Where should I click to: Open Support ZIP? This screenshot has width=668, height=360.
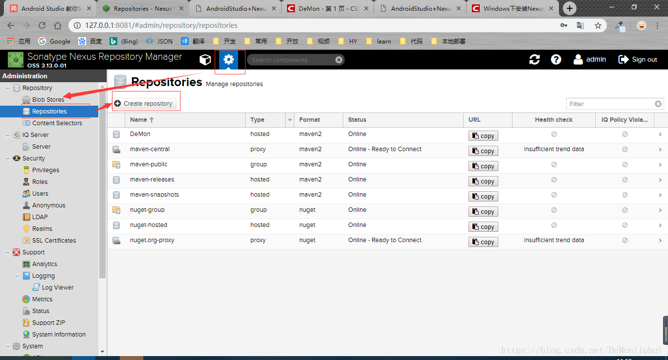pos(49,323)
